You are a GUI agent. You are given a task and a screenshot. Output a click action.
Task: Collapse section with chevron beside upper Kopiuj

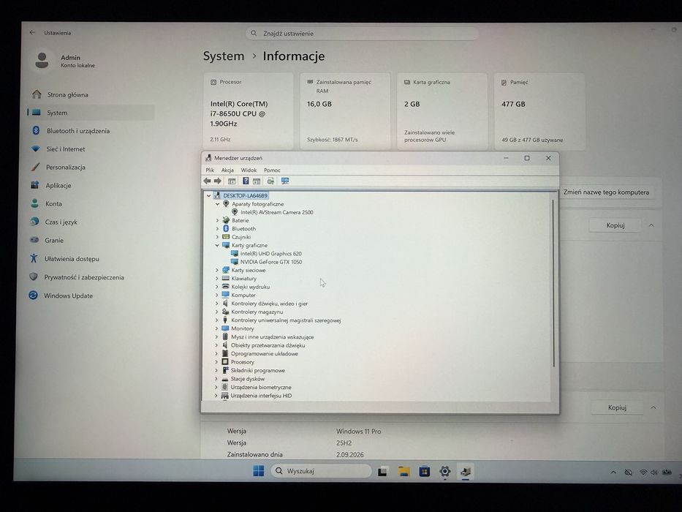[x=651, y=225]
